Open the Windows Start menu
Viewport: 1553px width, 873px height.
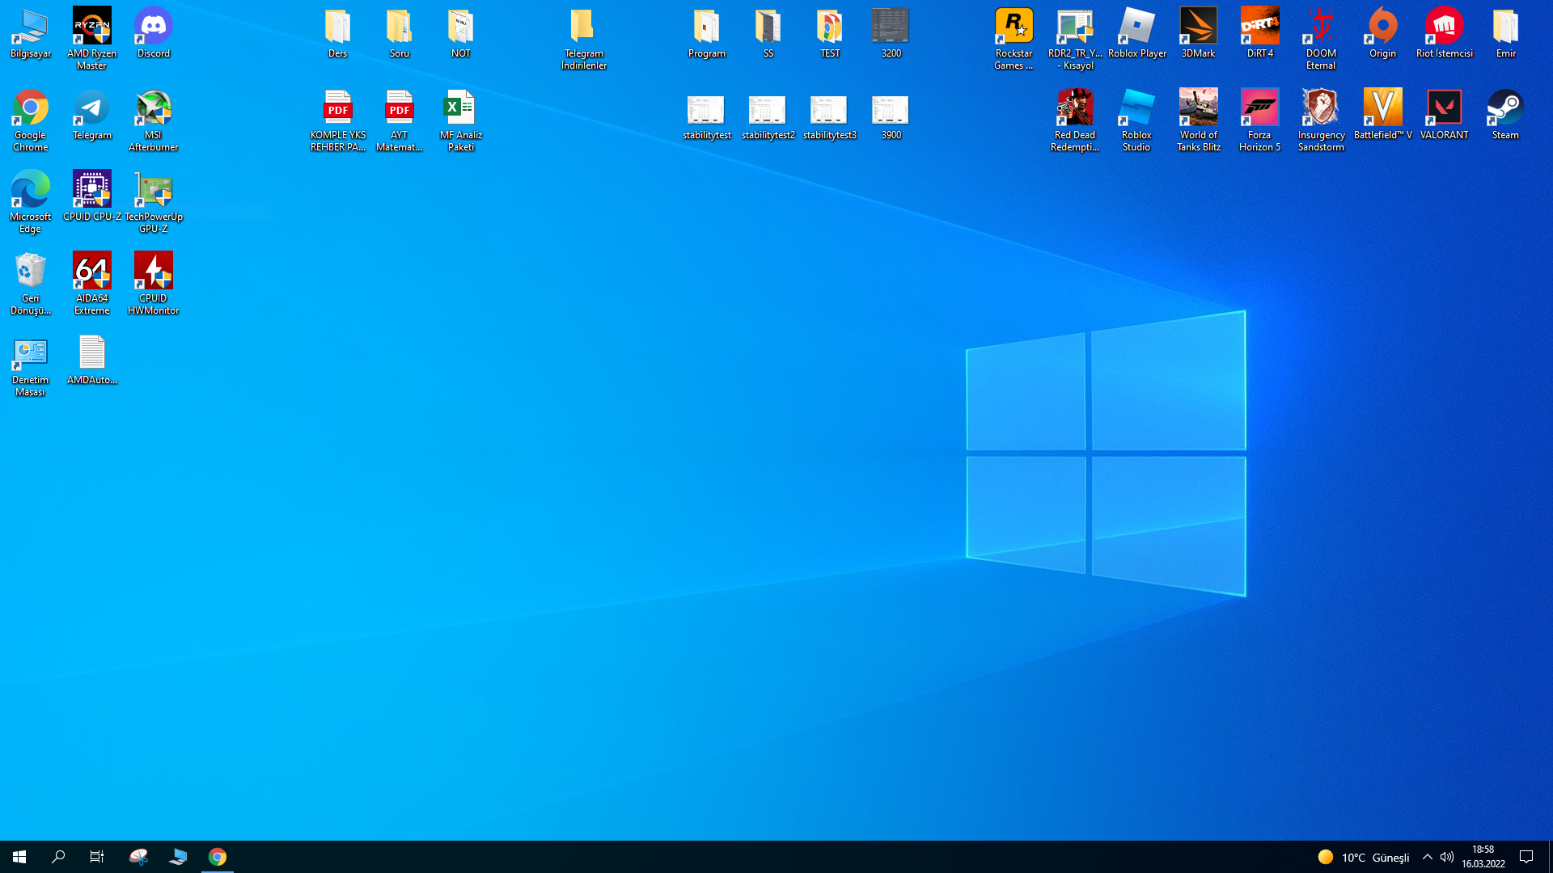19,857
